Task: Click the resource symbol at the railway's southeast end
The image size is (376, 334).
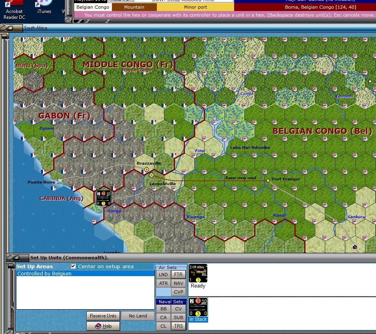Action: [x=355, y=247]
